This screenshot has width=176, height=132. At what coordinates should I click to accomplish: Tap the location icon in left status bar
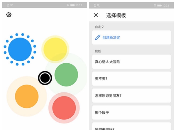68,5
